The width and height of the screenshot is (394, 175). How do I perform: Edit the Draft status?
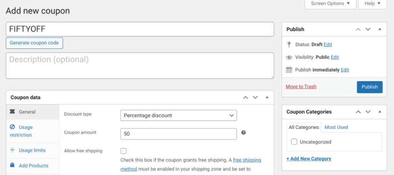(x=328, y=45)
